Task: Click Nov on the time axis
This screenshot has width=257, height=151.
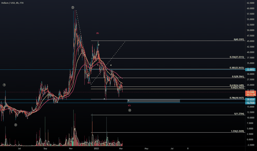Action: click(x=71, y=149)
